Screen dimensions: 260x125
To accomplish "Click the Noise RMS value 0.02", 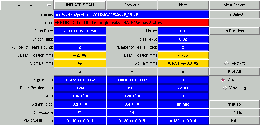I will 183,39.
